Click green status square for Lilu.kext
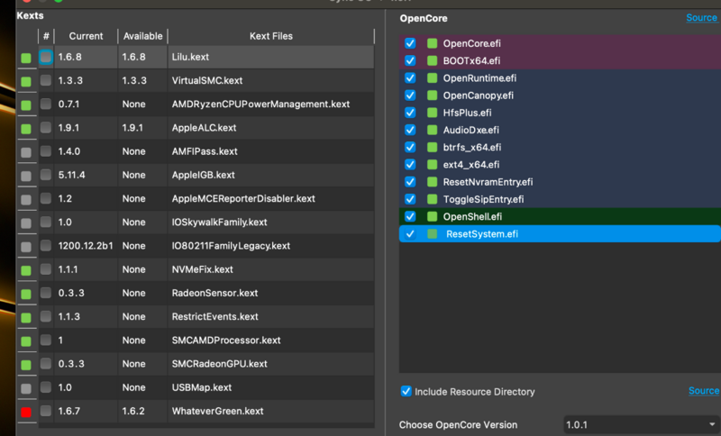Screen dimensions: 721x436 [26, 58]
